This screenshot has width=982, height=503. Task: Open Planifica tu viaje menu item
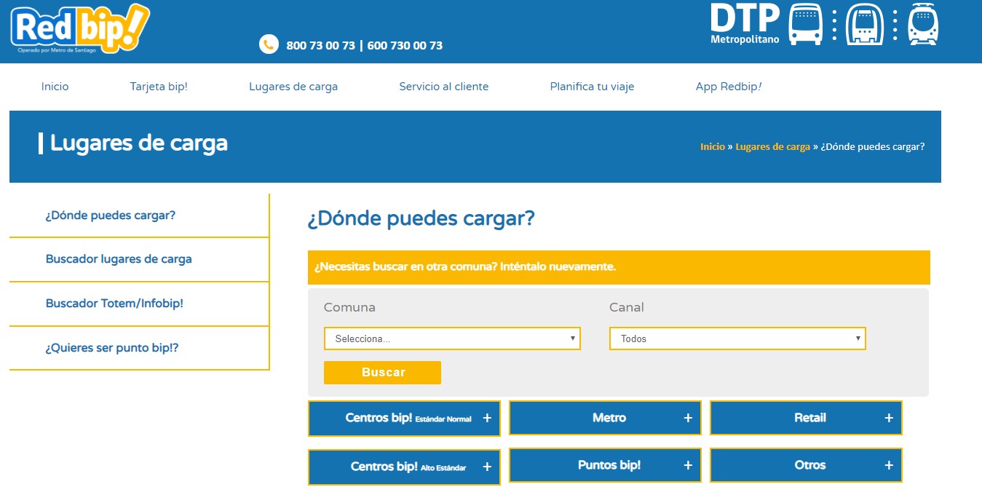(592, 87)
